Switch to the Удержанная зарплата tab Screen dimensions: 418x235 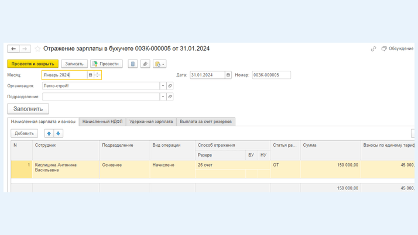point(151,122)
